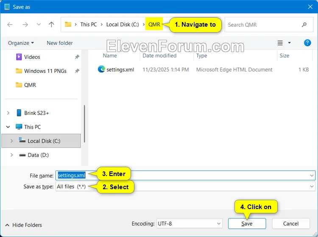Open the Encoding UTF-8 dropdown

tap(190, 223)
